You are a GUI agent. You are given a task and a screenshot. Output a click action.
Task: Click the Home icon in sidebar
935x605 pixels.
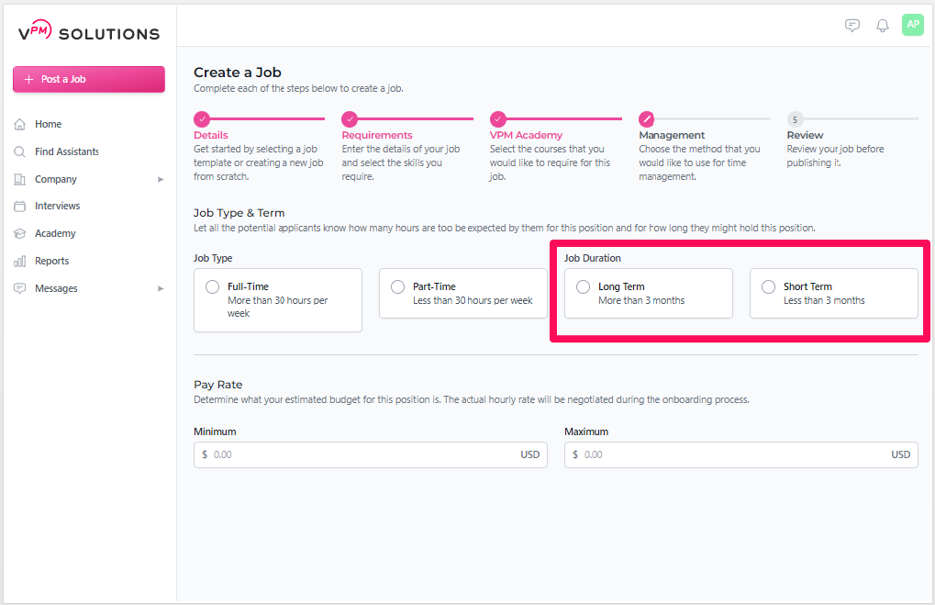(x=20, y=124)
